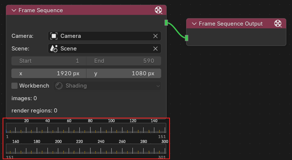Click film reel icon on Frame Sequence header
The height and width of the screenshot is (160, 292).
click(x=158, y=10)
